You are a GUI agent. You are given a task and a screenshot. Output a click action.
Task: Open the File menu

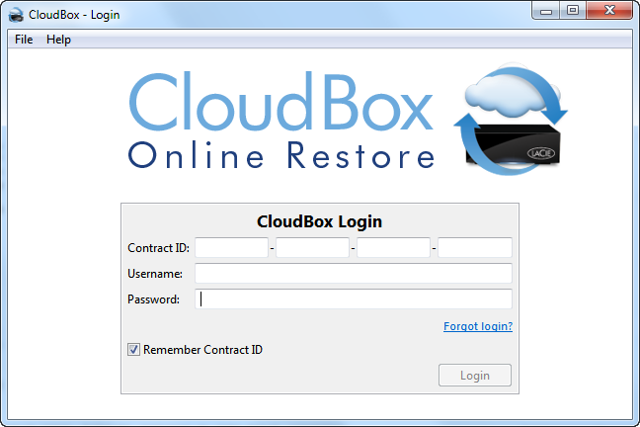coord(24,40)
